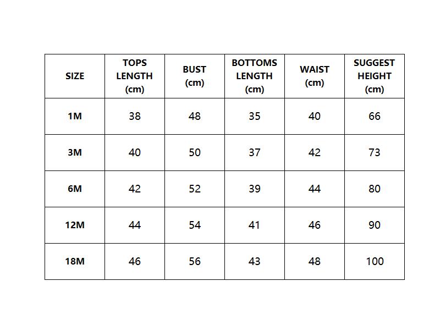Screen dimensions: 440x325
Task: Select the TOPS LENGTH (cm) header
Action: point(135,76)
